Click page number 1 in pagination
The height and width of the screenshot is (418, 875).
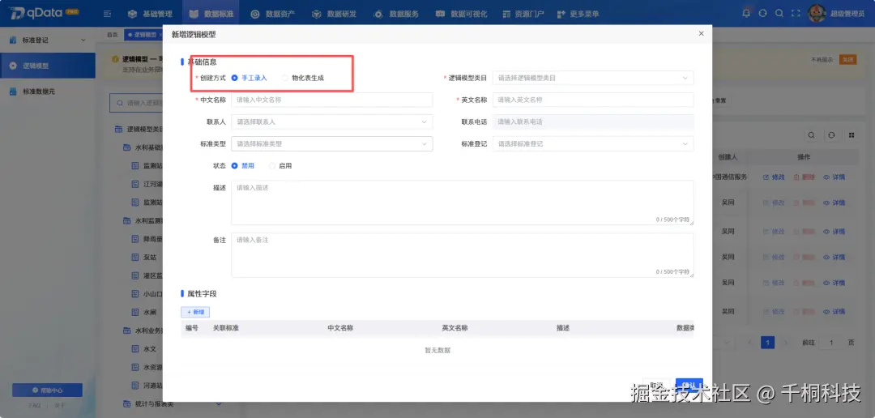click(x=768, y=342)
